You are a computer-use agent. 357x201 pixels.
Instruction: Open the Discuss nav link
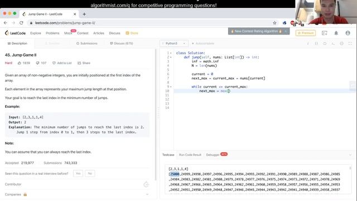coord(114,33)
